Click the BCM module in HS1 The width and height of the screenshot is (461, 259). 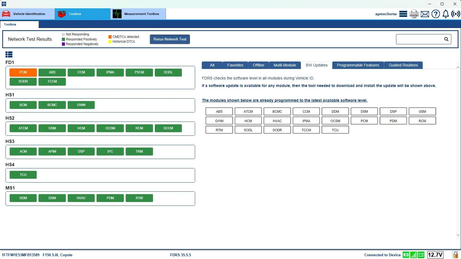coord(23,105)
